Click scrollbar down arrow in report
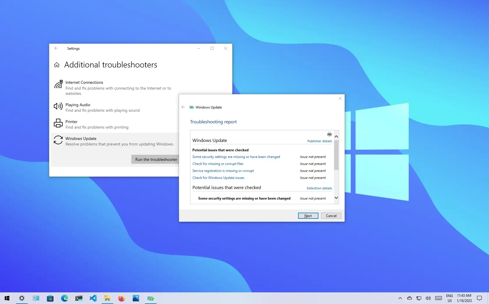 (336, 198)
